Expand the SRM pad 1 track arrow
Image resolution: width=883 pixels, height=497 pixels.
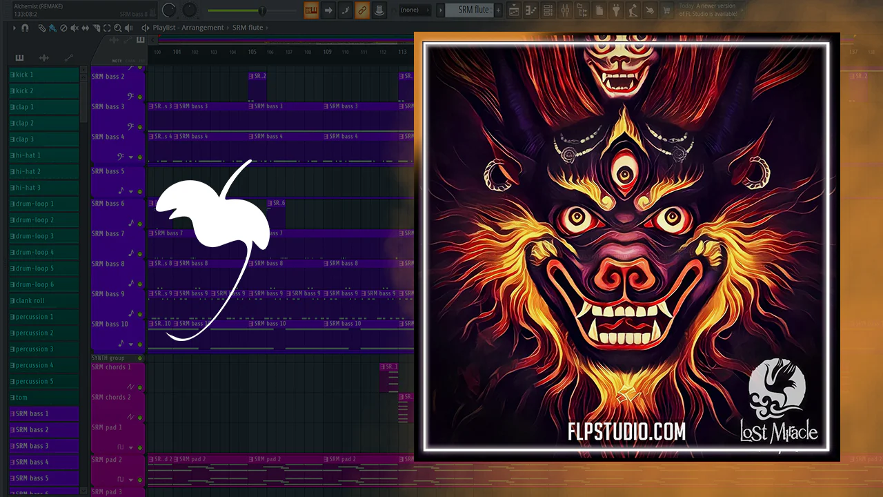[130, 447]
